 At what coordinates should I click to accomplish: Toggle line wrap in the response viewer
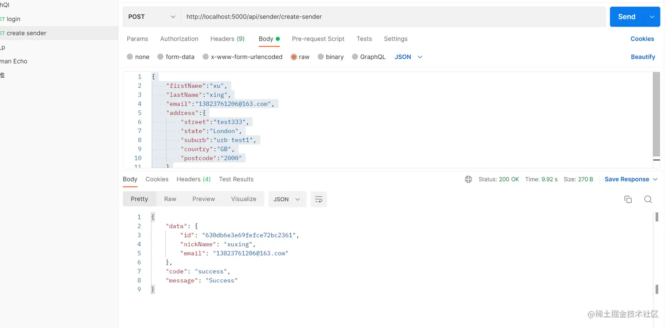pyautogui.click(x=319, y=200)
